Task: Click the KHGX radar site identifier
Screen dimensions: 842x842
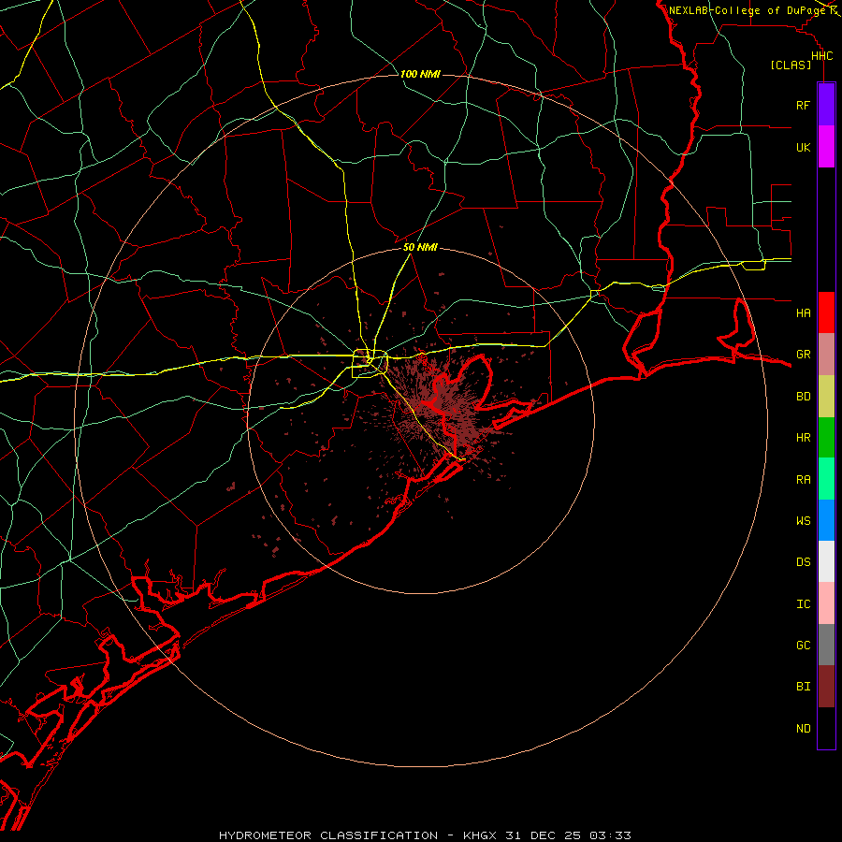Action: click(x=480, y=835)
